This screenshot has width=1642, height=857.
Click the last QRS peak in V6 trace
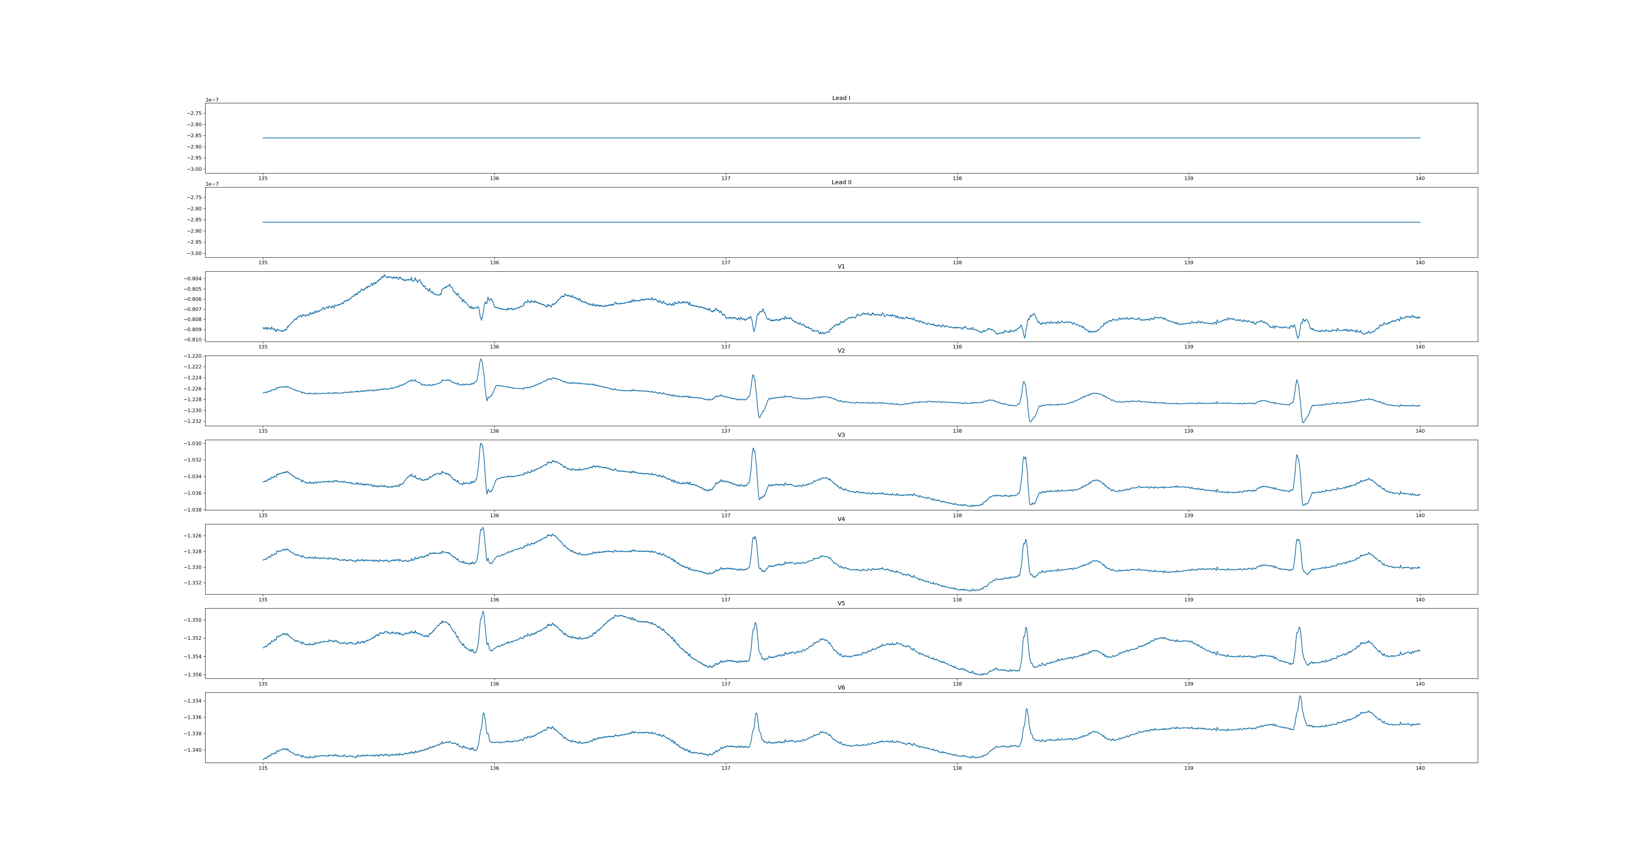pyautogui.click(x=1300, y=697)
